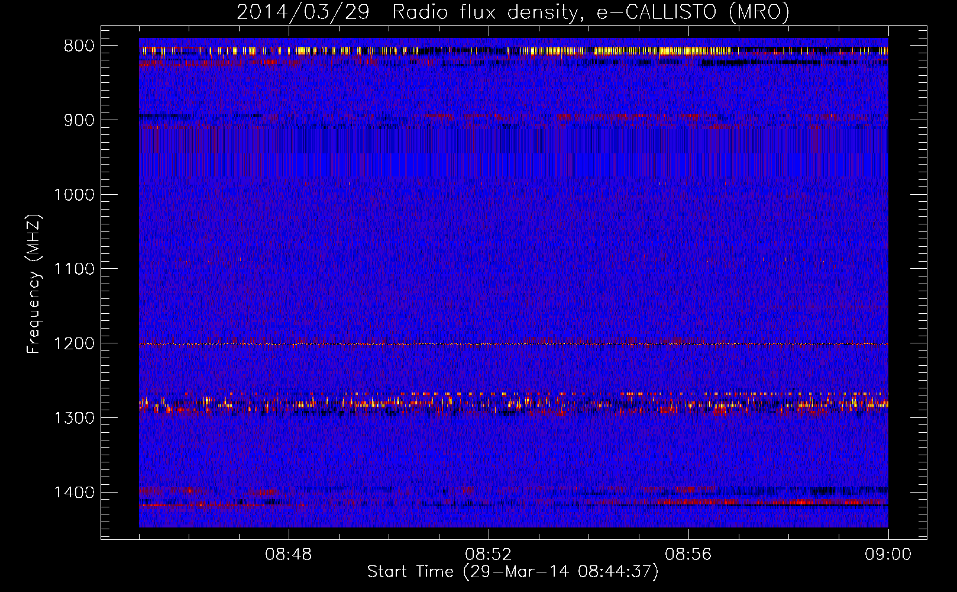Click the 08:52 time tick label
The height and width of the screenshot is (592, 957).
click(x=489, y=555)
